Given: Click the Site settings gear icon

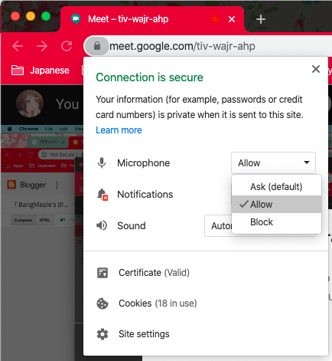Looking at the screenshot, I should point(103,334).
